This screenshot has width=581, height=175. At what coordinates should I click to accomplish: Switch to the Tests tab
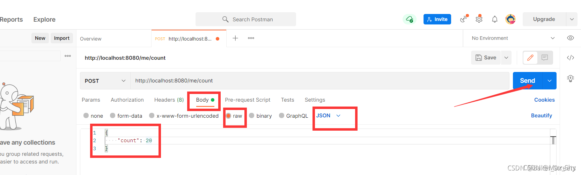tap(288, 100)
